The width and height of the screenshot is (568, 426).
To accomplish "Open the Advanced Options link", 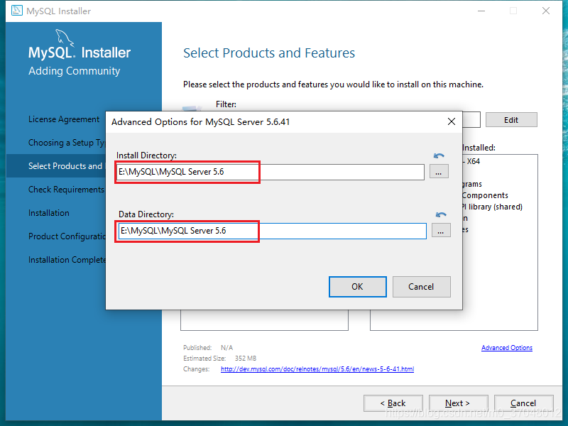I will pos(507,348).
